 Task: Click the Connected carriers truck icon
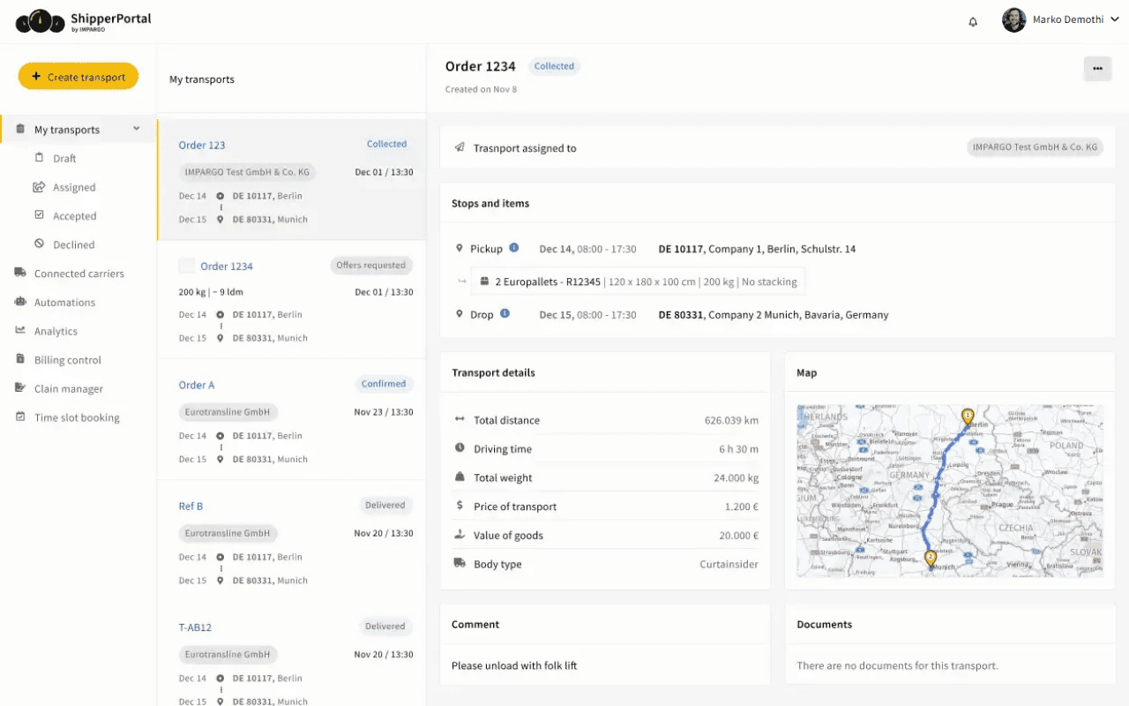click(20, 273)
